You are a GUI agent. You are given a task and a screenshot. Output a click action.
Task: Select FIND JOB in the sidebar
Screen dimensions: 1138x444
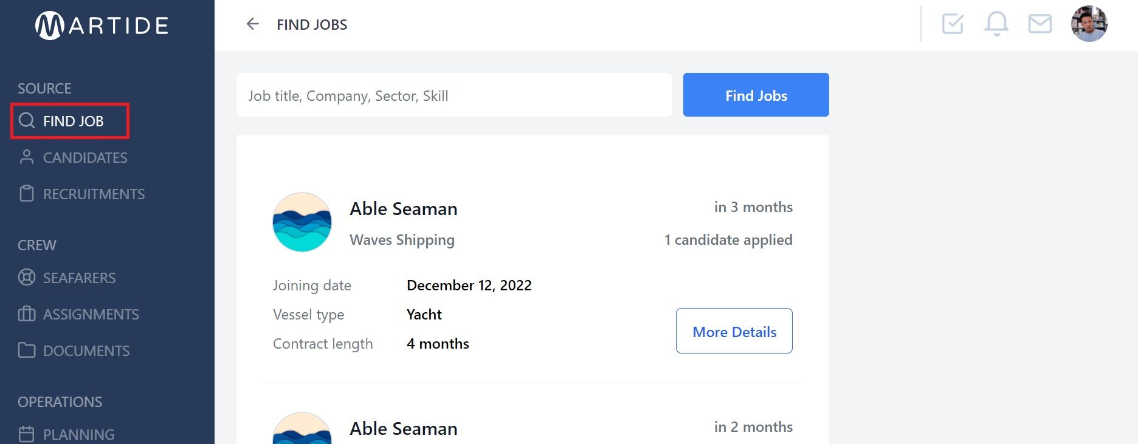tap(70, 121)
